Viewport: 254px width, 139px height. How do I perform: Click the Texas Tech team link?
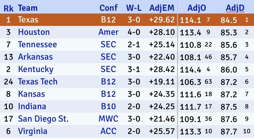click(38, 82)
